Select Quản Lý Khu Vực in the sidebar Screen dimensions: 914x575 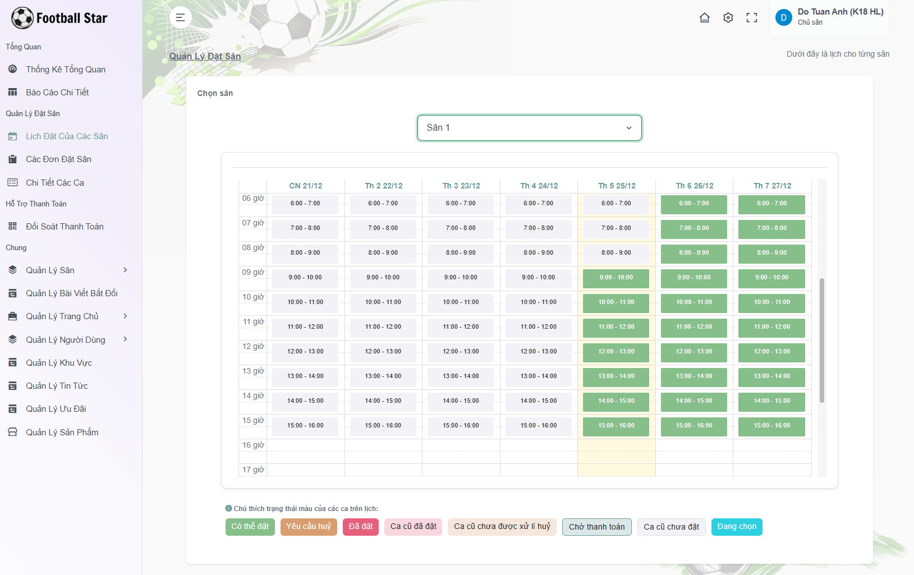point(58,362)
